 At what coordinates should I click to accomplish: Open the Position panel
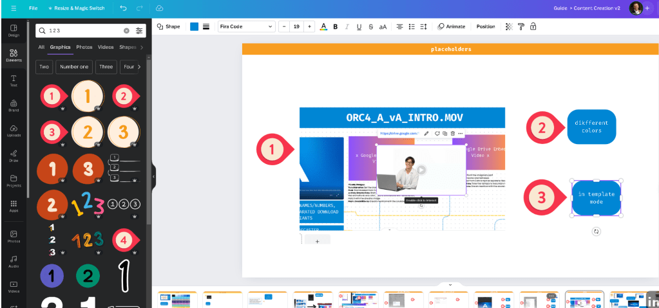(x=486, y=26)
